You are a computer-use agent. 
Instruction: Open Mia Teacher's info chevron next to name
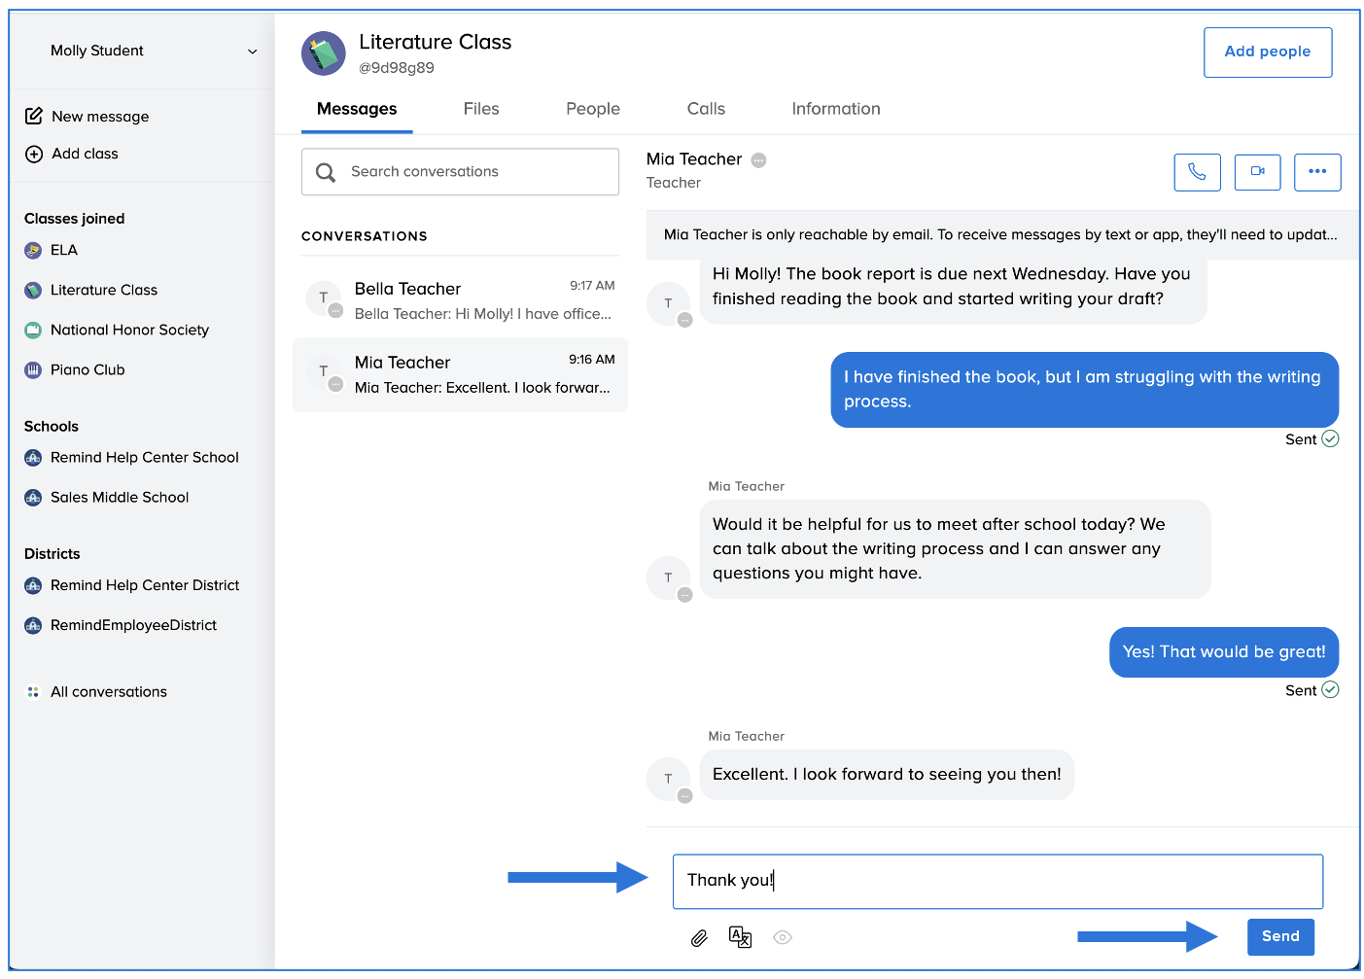(x=758, y=159)
